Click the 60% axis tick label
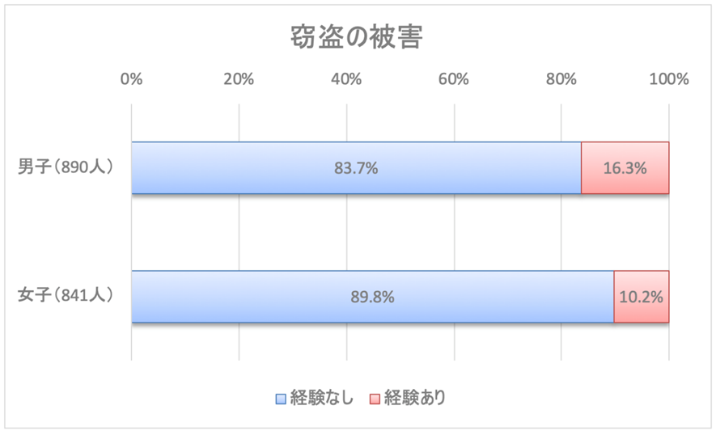Viewport: 716px width, 435px height. [454, 79]
